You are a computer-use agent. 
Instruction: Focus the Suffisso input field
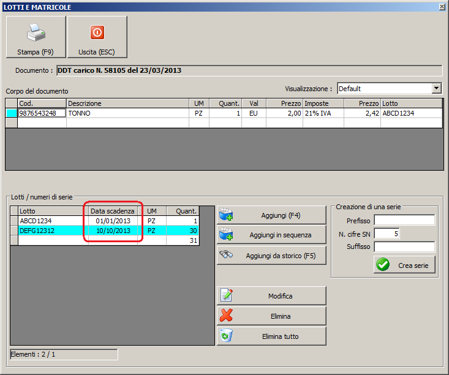(404, 247)
